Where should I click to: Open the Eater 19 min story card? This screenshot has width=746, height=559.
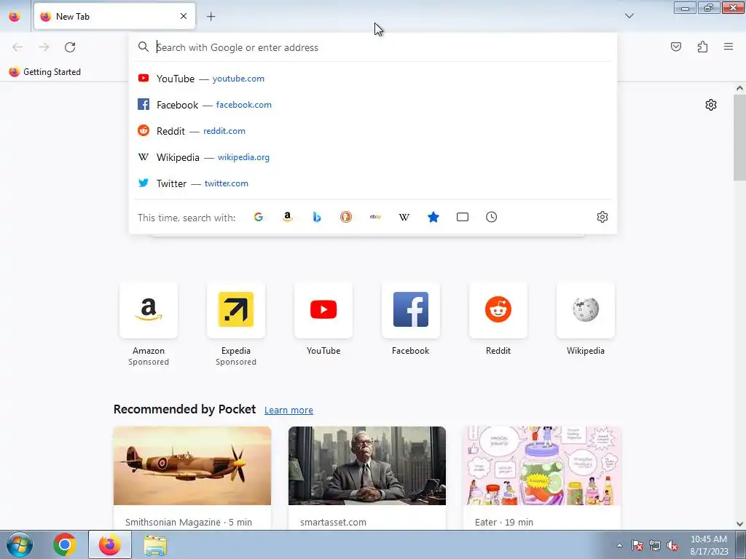click(542, 478)
